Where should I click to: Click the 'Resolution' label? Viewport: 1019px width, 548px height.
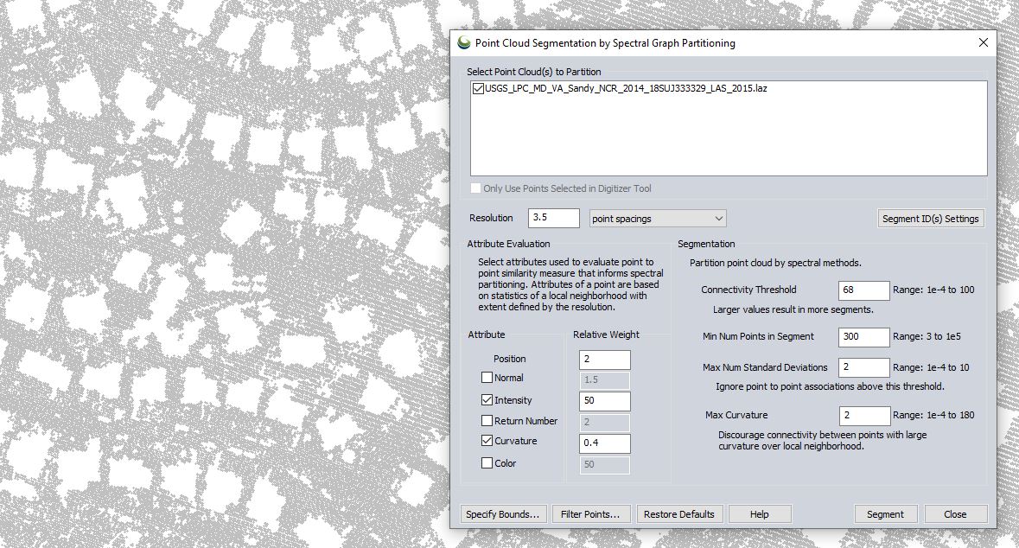pos(491,218)
